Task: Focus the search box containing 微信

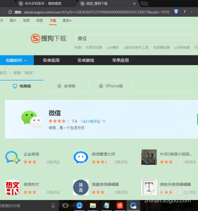Action: click(x=136, y=39)
